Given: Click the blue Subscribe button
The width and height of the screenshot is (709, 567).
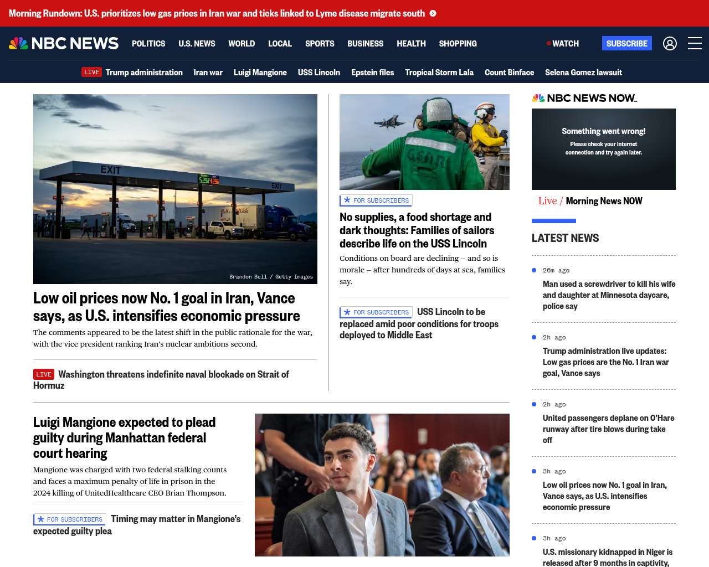Looking at the screenshot, I should (627, 43).
